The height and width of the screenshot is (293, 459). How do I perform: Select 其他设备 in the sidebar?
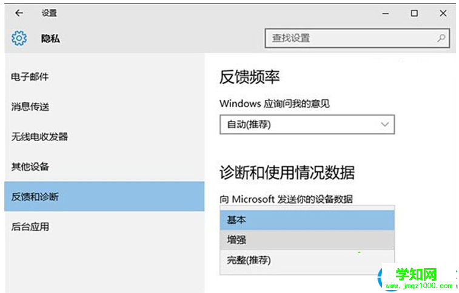click(30, 166)
